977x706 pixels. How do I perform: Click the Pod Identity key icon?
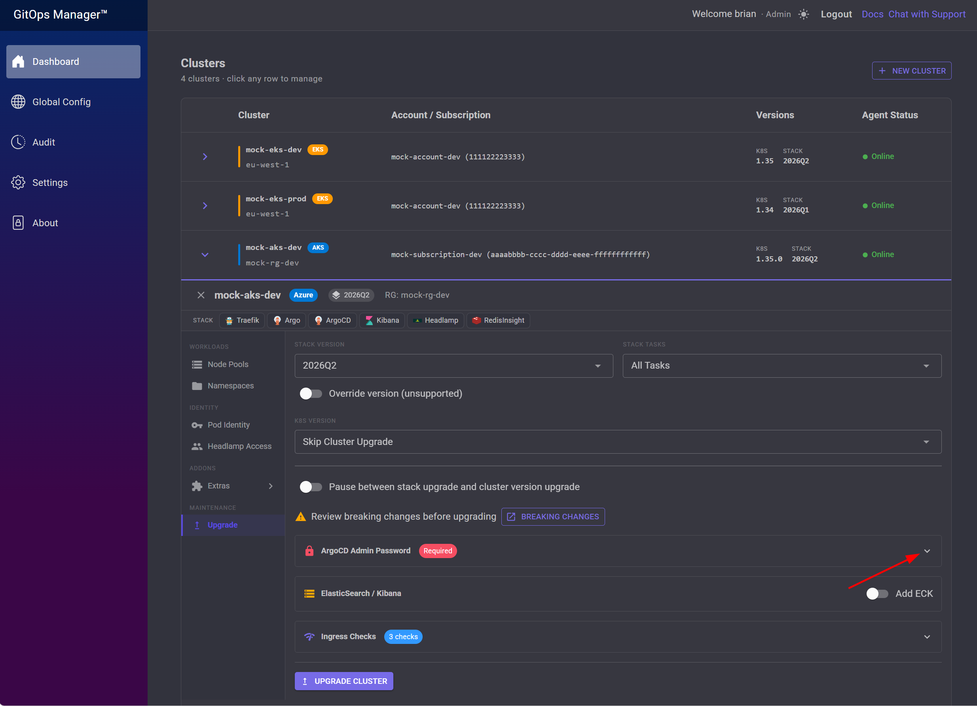pos(197,425)
